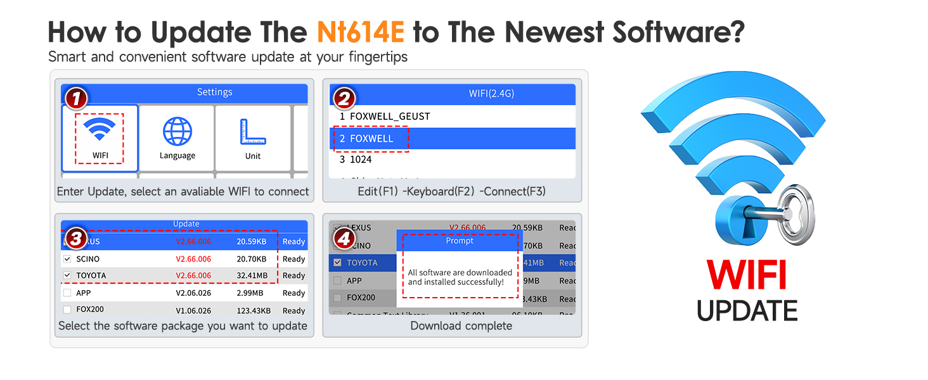The width and height of the screenshot is (928, 380).
Task: Click version V2.06.026 in APP row
Action: [x=193, y=293]
